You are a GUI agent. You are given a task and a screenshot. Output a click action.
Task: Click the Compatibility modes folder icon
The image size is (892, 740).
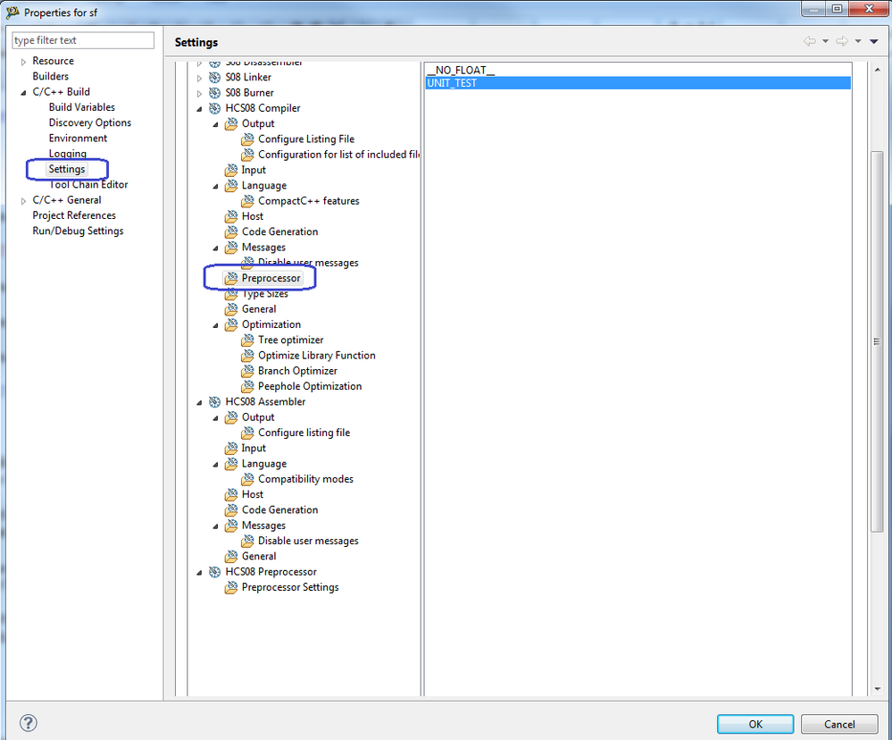click(x=247, y=479)
